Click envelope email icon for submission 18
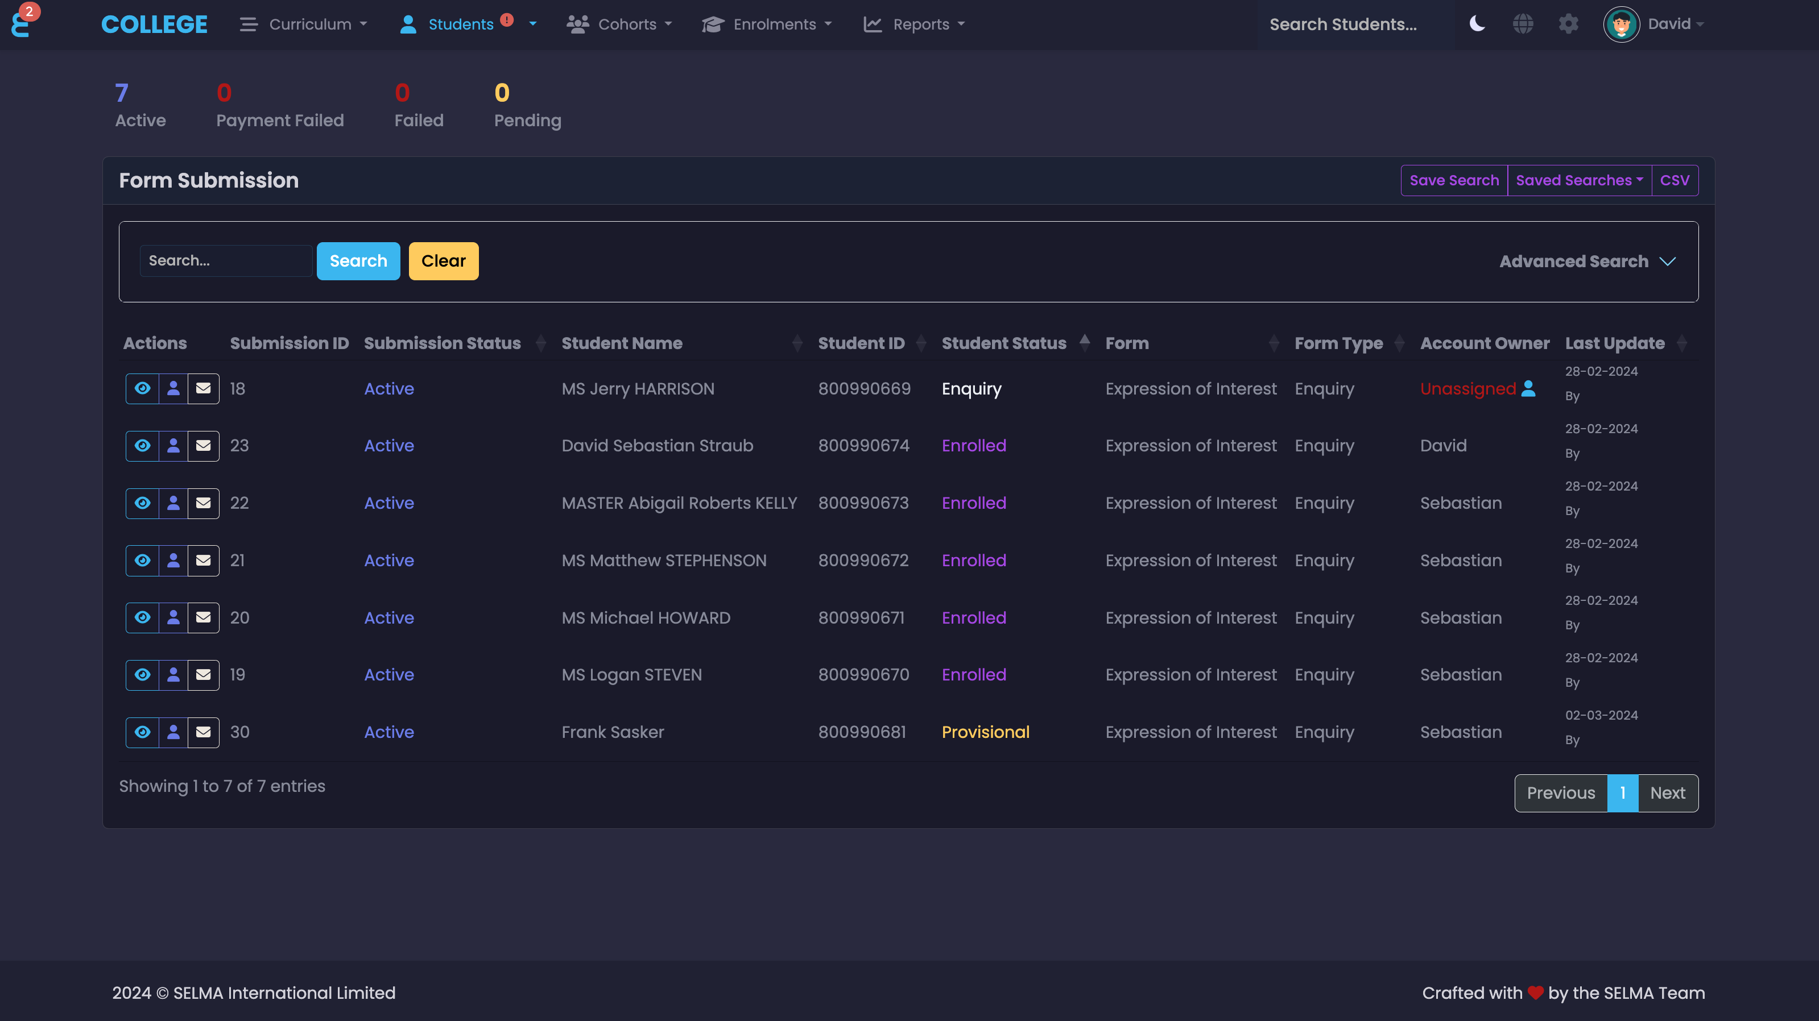The image size is (1819, 1021). tap(204, 388)
